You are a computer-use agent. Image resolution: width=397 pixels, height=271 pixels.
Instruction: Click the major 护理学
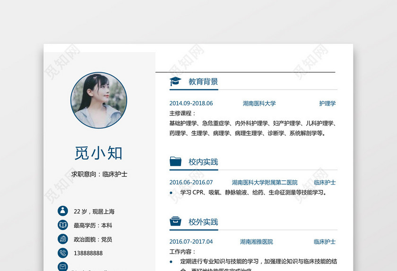click(328, 103)
